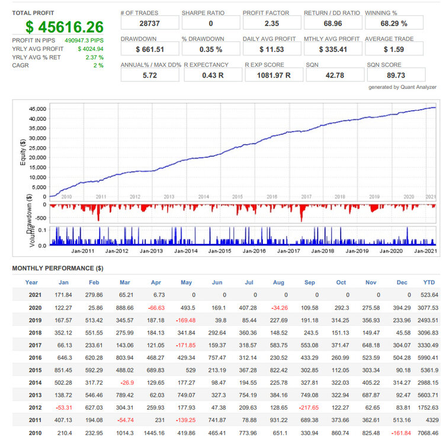This screenshot has width=446, height=444.
Task: Select the 2015 August value 822.42
Action: tap(279, 370)
